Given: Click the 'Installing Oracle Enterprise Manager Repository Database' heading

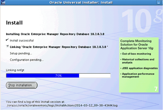Looking at the screenshot, I should coord(55,34).
